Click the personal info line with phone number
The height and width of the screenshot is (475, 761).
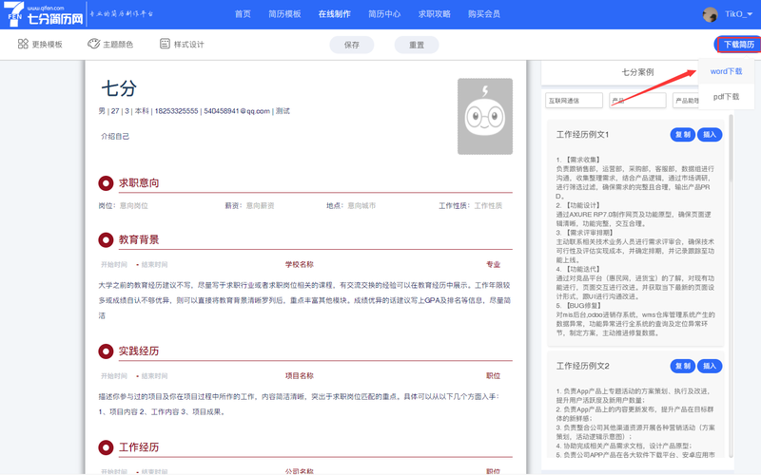194,111
